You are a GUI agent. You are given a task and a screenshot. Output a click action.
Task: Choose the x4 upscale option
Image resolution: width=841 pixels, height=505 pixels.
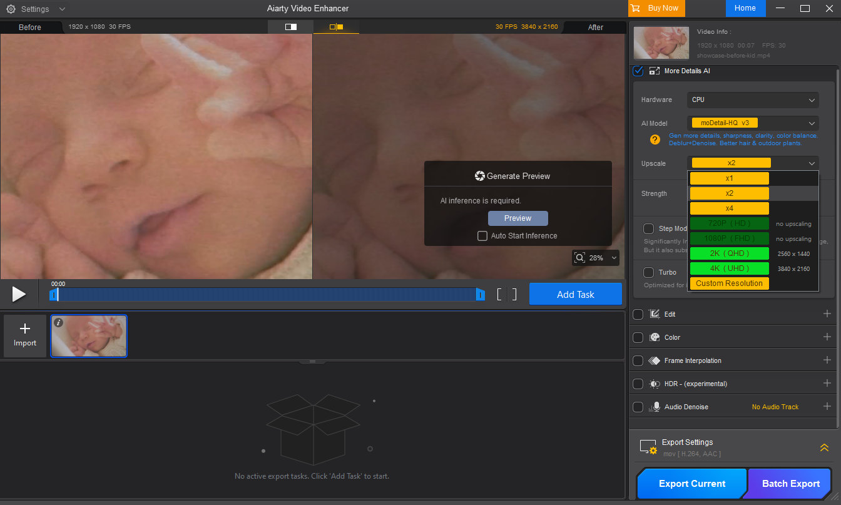(729, 208)
